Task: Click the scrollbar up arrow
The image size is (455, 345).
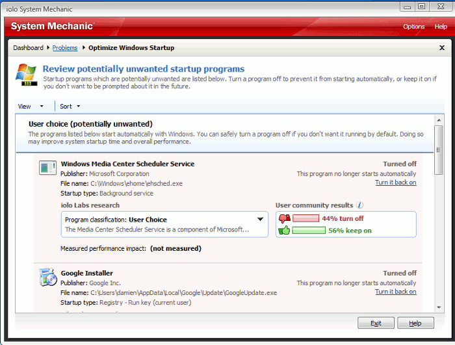Action: coord(439,120)
